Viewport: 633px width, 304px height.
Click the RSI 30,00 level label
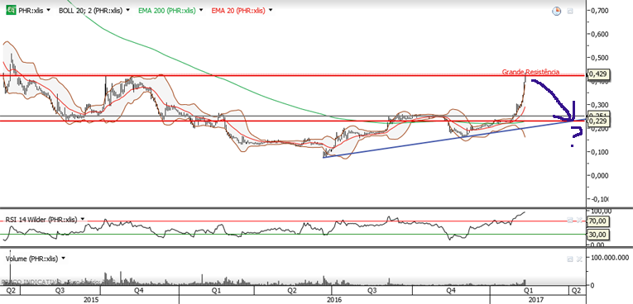(x=599, y=235)
